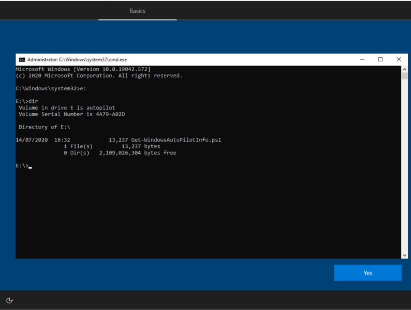Click the scrollbar up arrow in cmd

(x=405, y=69)
